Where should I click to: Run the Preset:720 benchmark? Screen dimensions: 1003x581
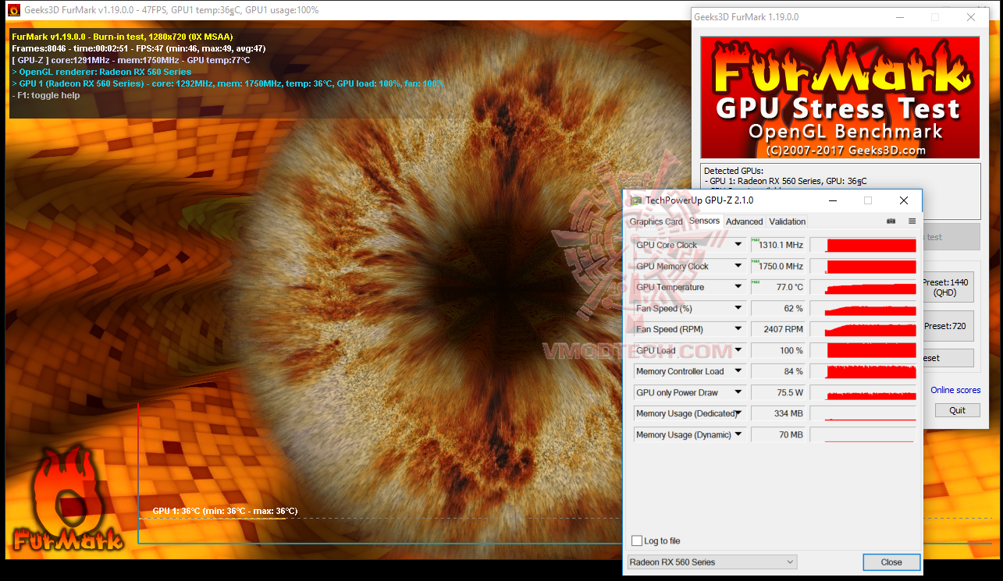(x=948, y=326)
